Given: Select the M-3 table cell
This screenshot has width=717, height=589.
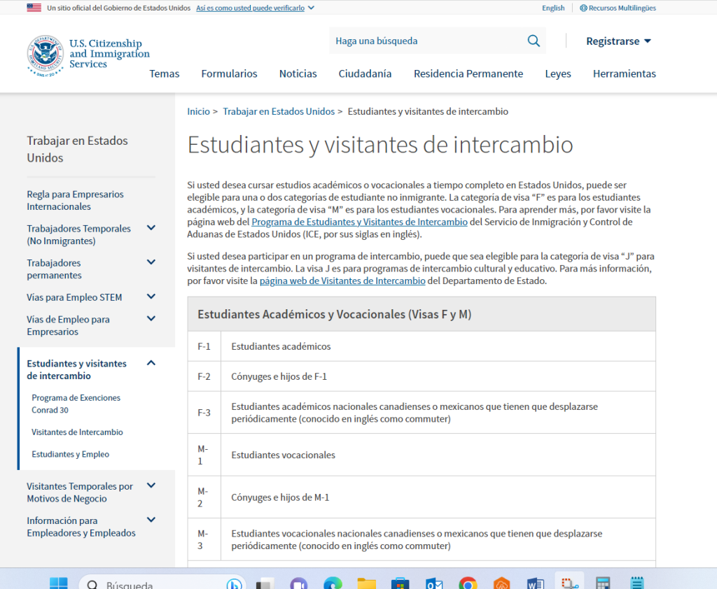Looking at the screenshot, I should point(204,539).
